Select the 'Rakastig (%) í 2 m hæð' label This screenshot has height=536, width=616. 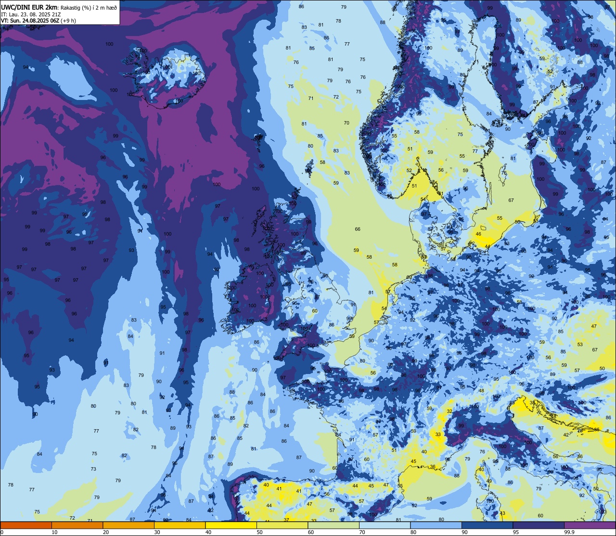(89, 7)
